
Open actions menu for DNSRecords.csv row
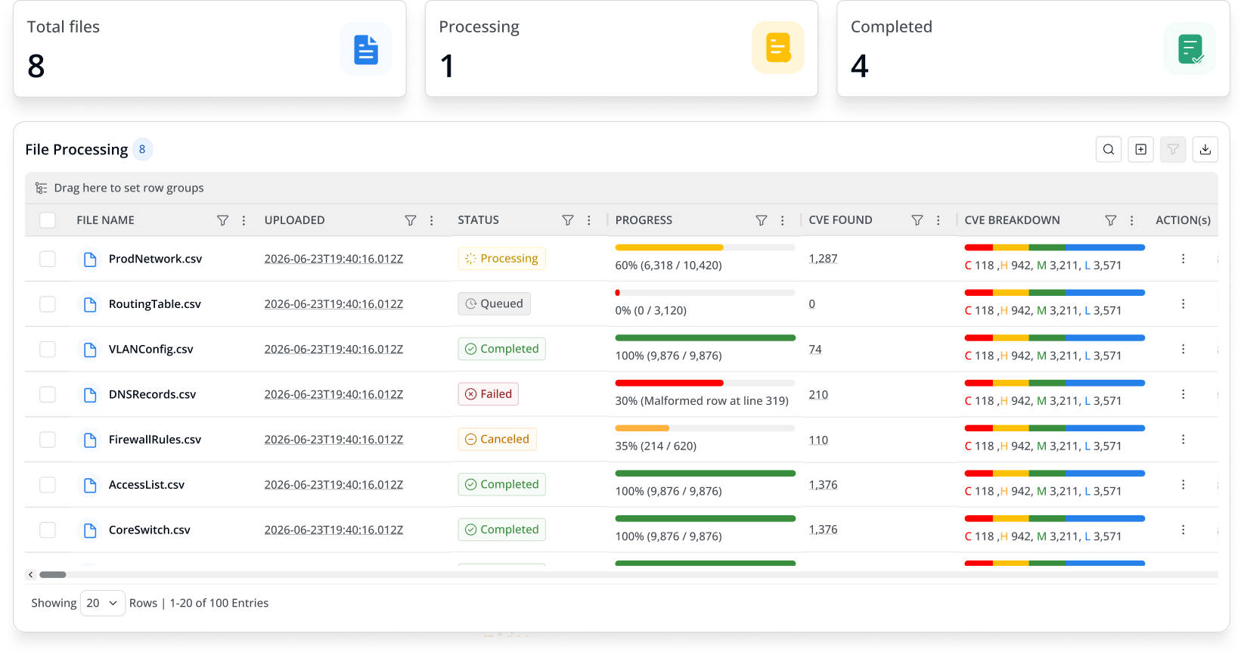click(1184, 394)
